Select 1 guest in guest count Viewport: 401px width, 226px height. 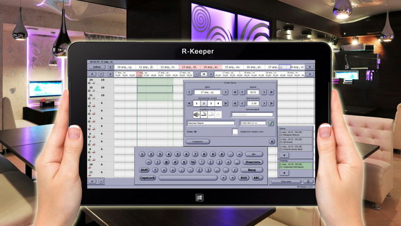click(196, 103)
